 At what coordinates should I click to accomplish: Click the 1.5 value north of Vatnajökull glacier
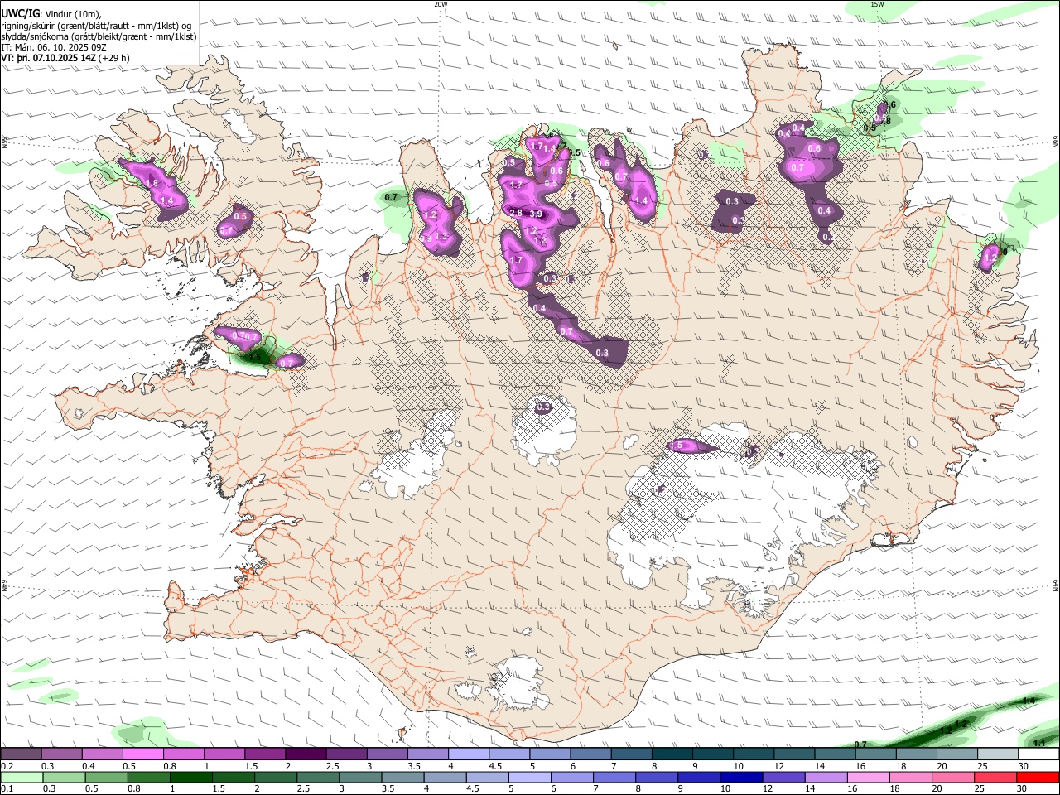[x=677, y=446]
